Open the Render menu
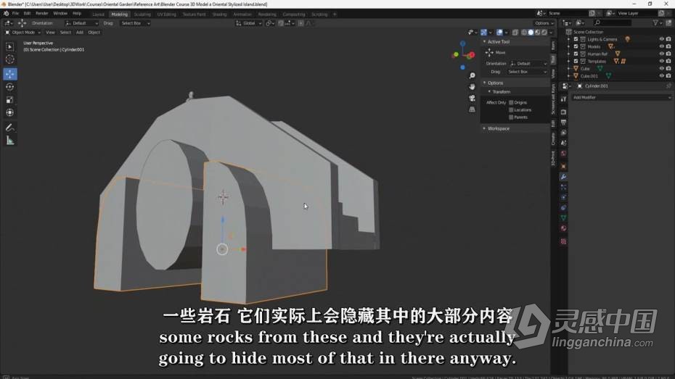675x379 pixels. coord(42,14)
